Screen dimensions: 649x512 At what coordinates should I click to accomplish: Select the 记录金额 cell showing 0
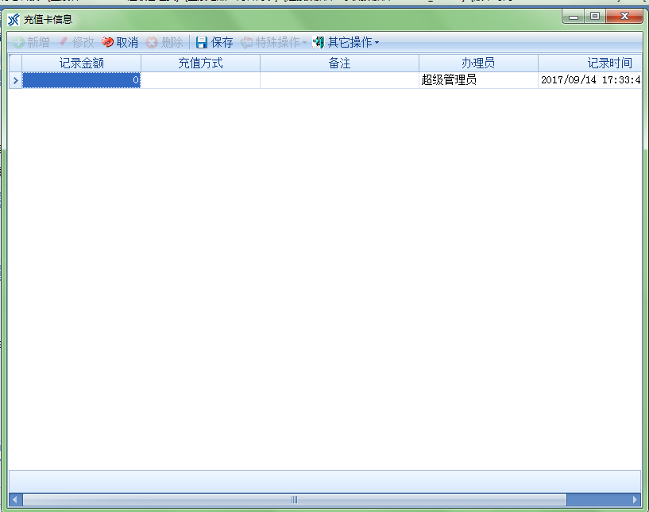[82, 80]
